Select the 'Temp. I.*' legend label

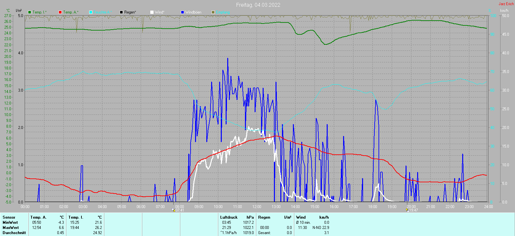coord(40,12)
